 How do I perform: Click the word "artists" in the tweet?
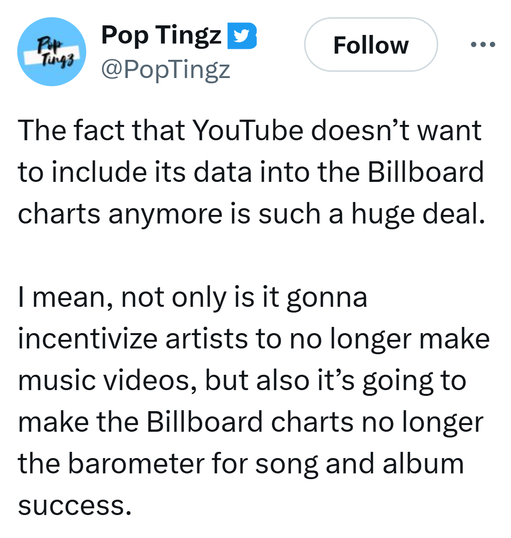[x=206, y=338]
